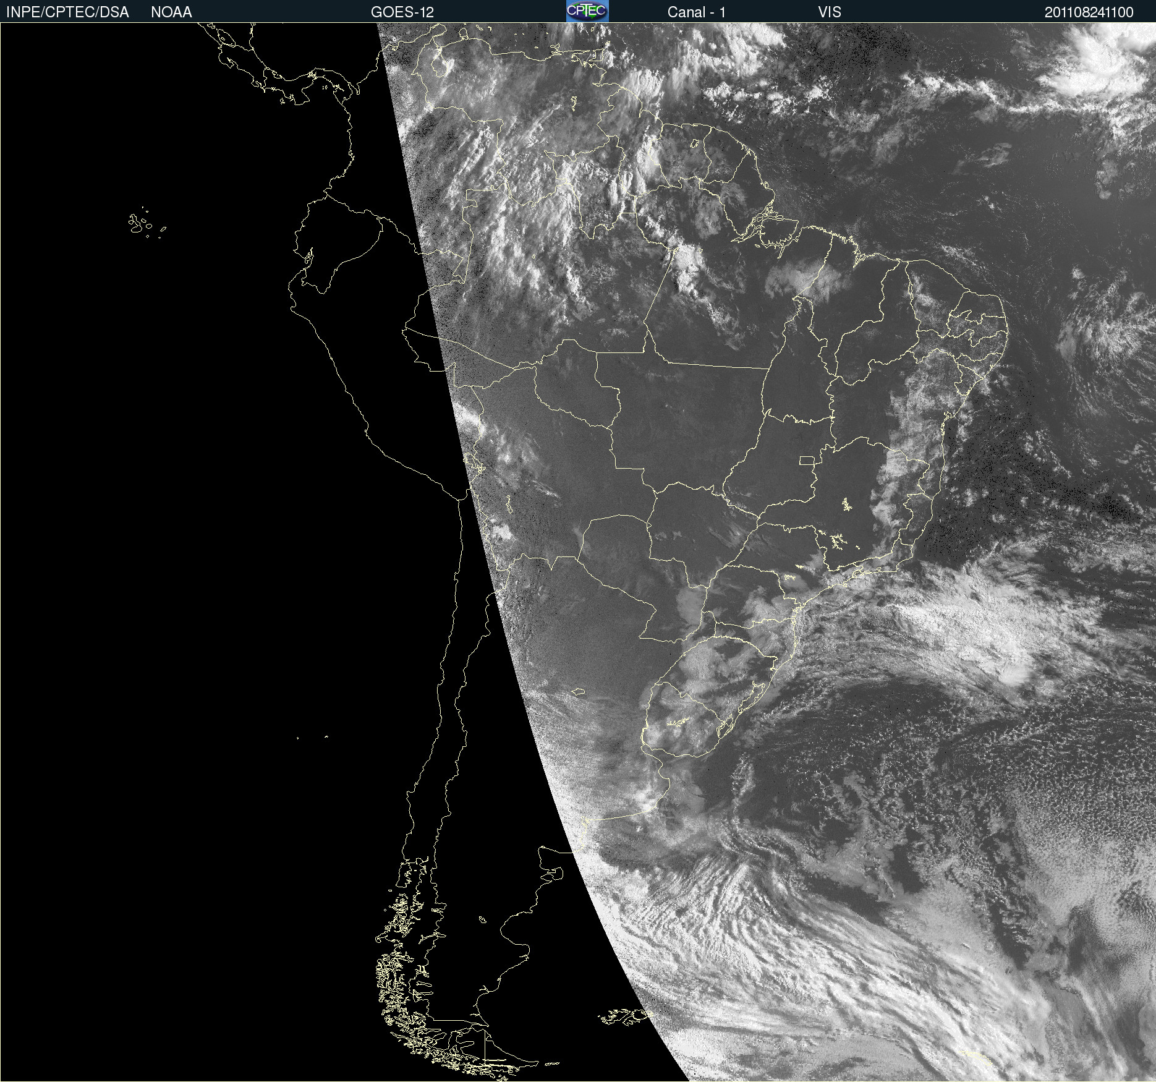
Task: Click the VIS label in the header
Action: click(830, 12)
